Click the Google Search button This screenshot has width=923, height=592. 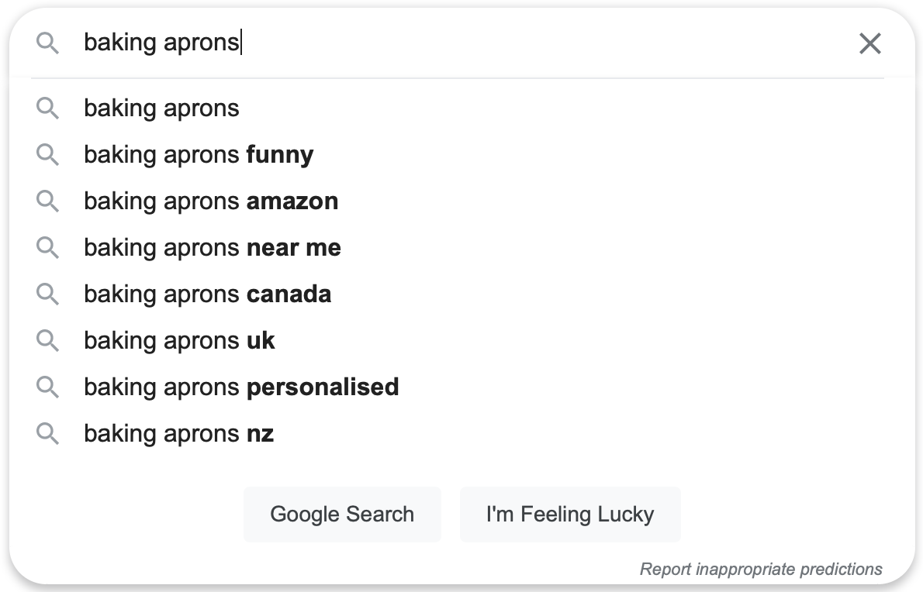342,514
